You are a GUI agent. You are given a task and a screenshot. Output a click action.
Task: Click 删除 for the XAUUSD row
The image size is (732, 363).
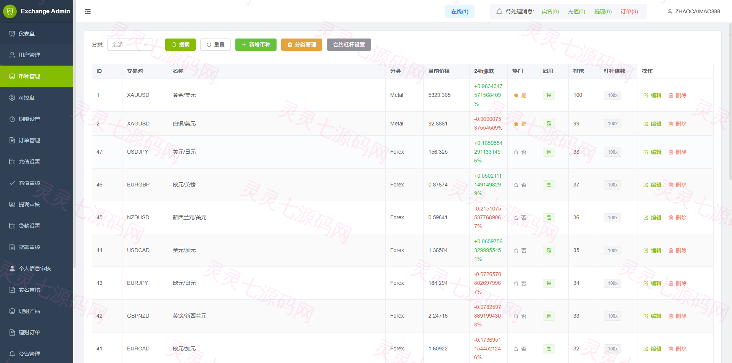point(677,95)
